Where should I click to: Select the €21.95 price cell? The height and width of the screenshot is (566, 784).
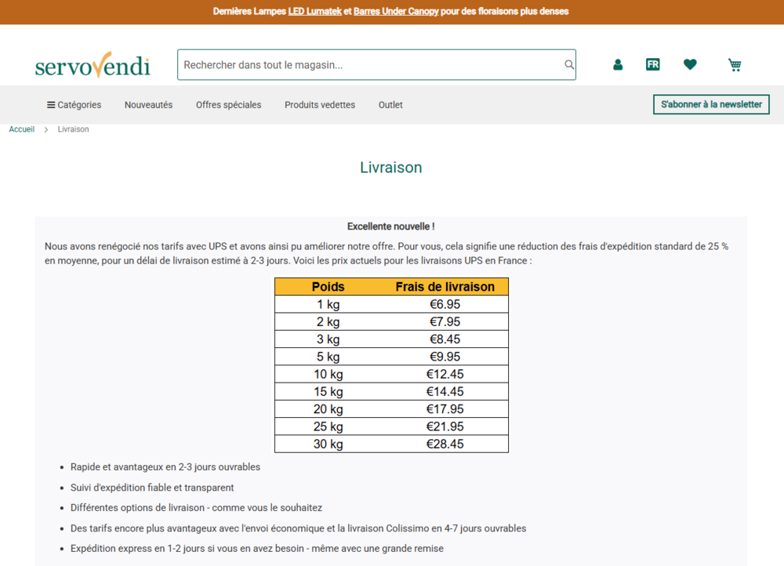(x=445, y=426)
